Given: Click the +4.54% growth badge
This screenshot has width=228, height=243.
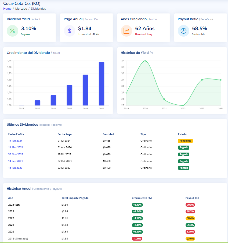Looking at the screenshot, I should (x=137, y=212).
